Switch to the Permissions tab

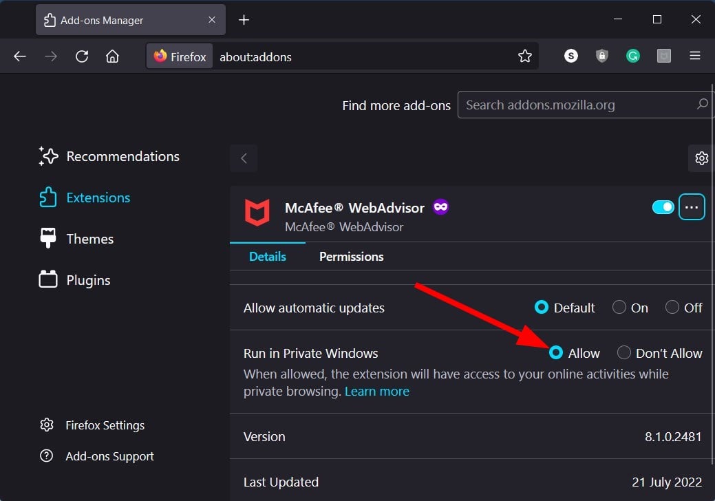pyautogui.click(x=351, y=257)
